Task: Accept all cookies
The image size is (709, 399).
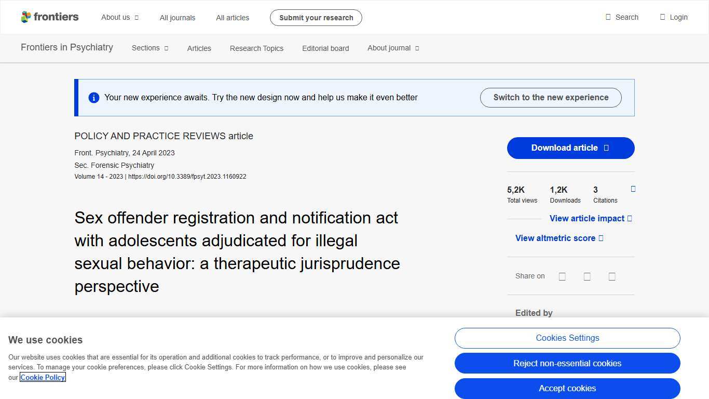Action: click(x=567, y=388)
